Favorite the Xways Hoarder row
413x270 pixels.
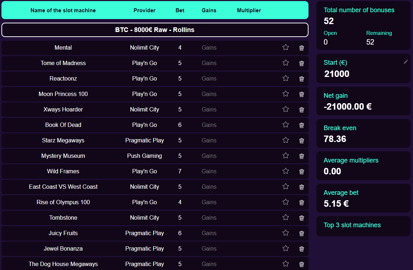(286, 109)
